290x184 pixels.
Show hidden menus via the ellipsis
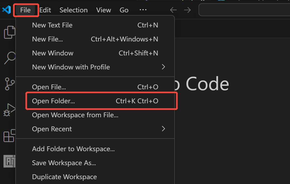[x=143, y=10]
